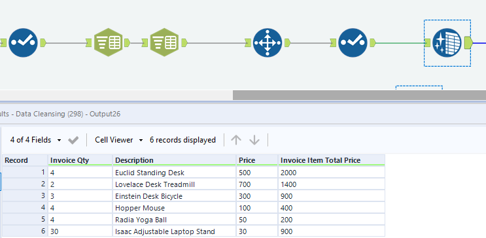The image size is (486, 238).
Task: Click the Description column header
Action: point(174,160)
